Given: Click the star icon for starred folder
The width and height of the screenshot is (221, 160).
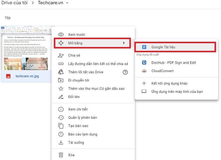Looking at the screenshot, I should 61,88.
